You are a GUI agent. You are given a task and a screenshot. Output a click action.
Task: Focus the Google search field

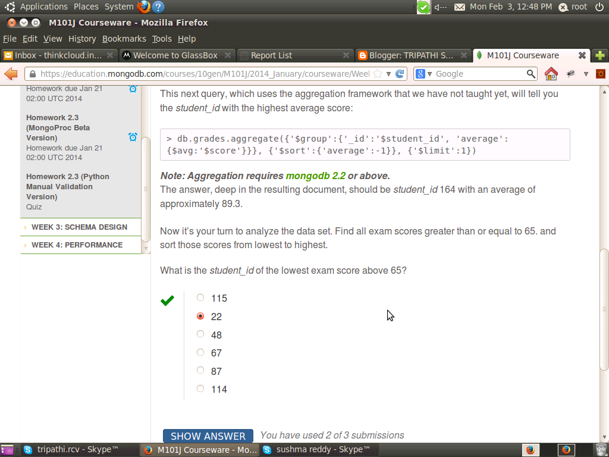(x=480, y=74)
